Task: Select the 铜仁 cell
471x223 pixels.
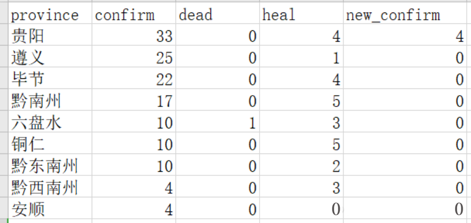Action: [x=50, y=144]
